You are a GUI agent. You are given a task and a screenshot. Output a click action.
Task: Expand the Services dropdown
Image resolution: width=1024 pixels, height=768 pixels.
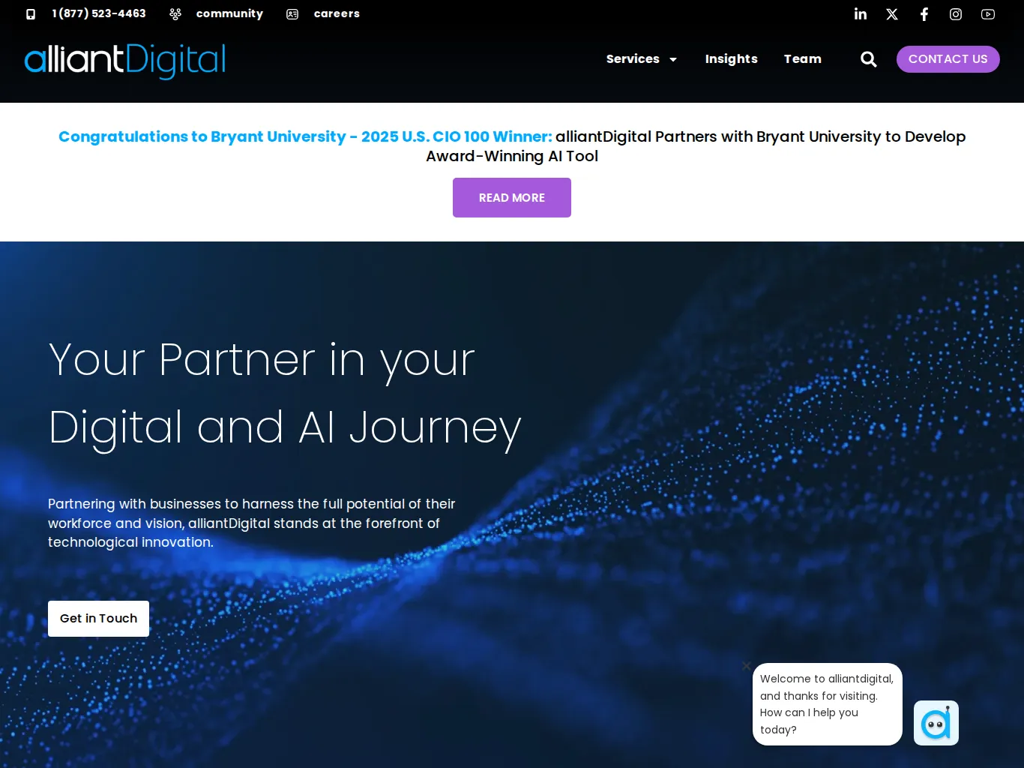tap(633, 58)
